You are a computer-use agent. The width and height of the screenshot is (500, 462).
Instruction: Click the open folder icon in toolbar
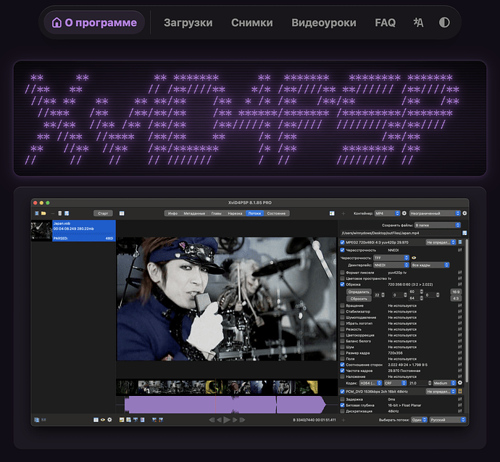click(x=43, y=213)
